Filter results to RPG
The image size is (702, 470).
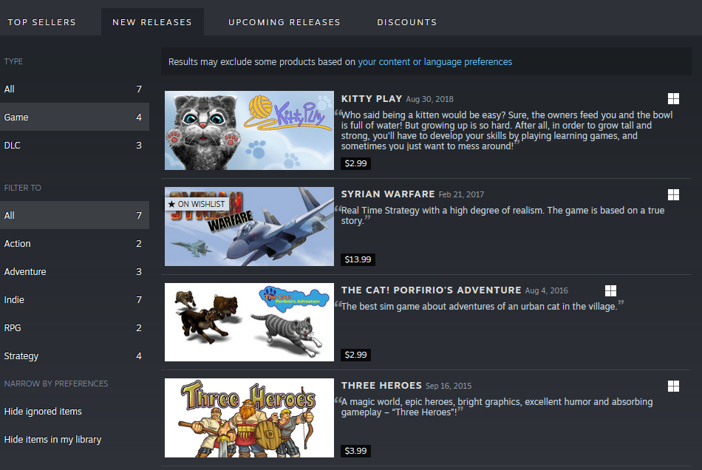[x=75, y=327]
